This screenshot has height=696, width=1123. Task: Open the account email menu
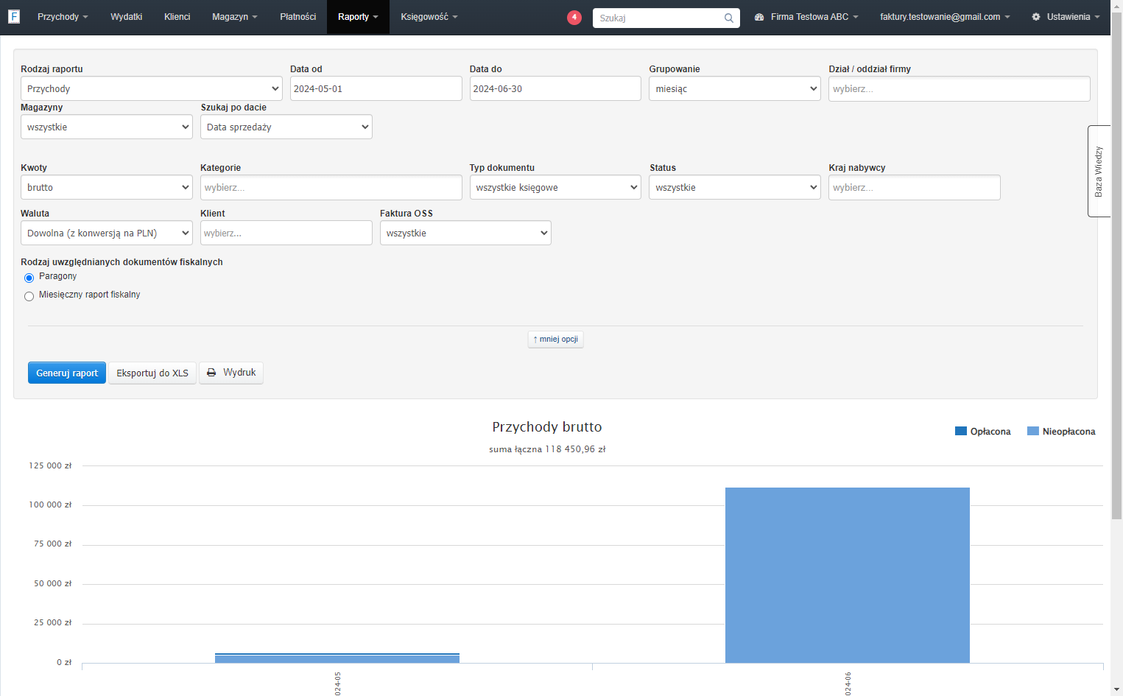point(945,17)
